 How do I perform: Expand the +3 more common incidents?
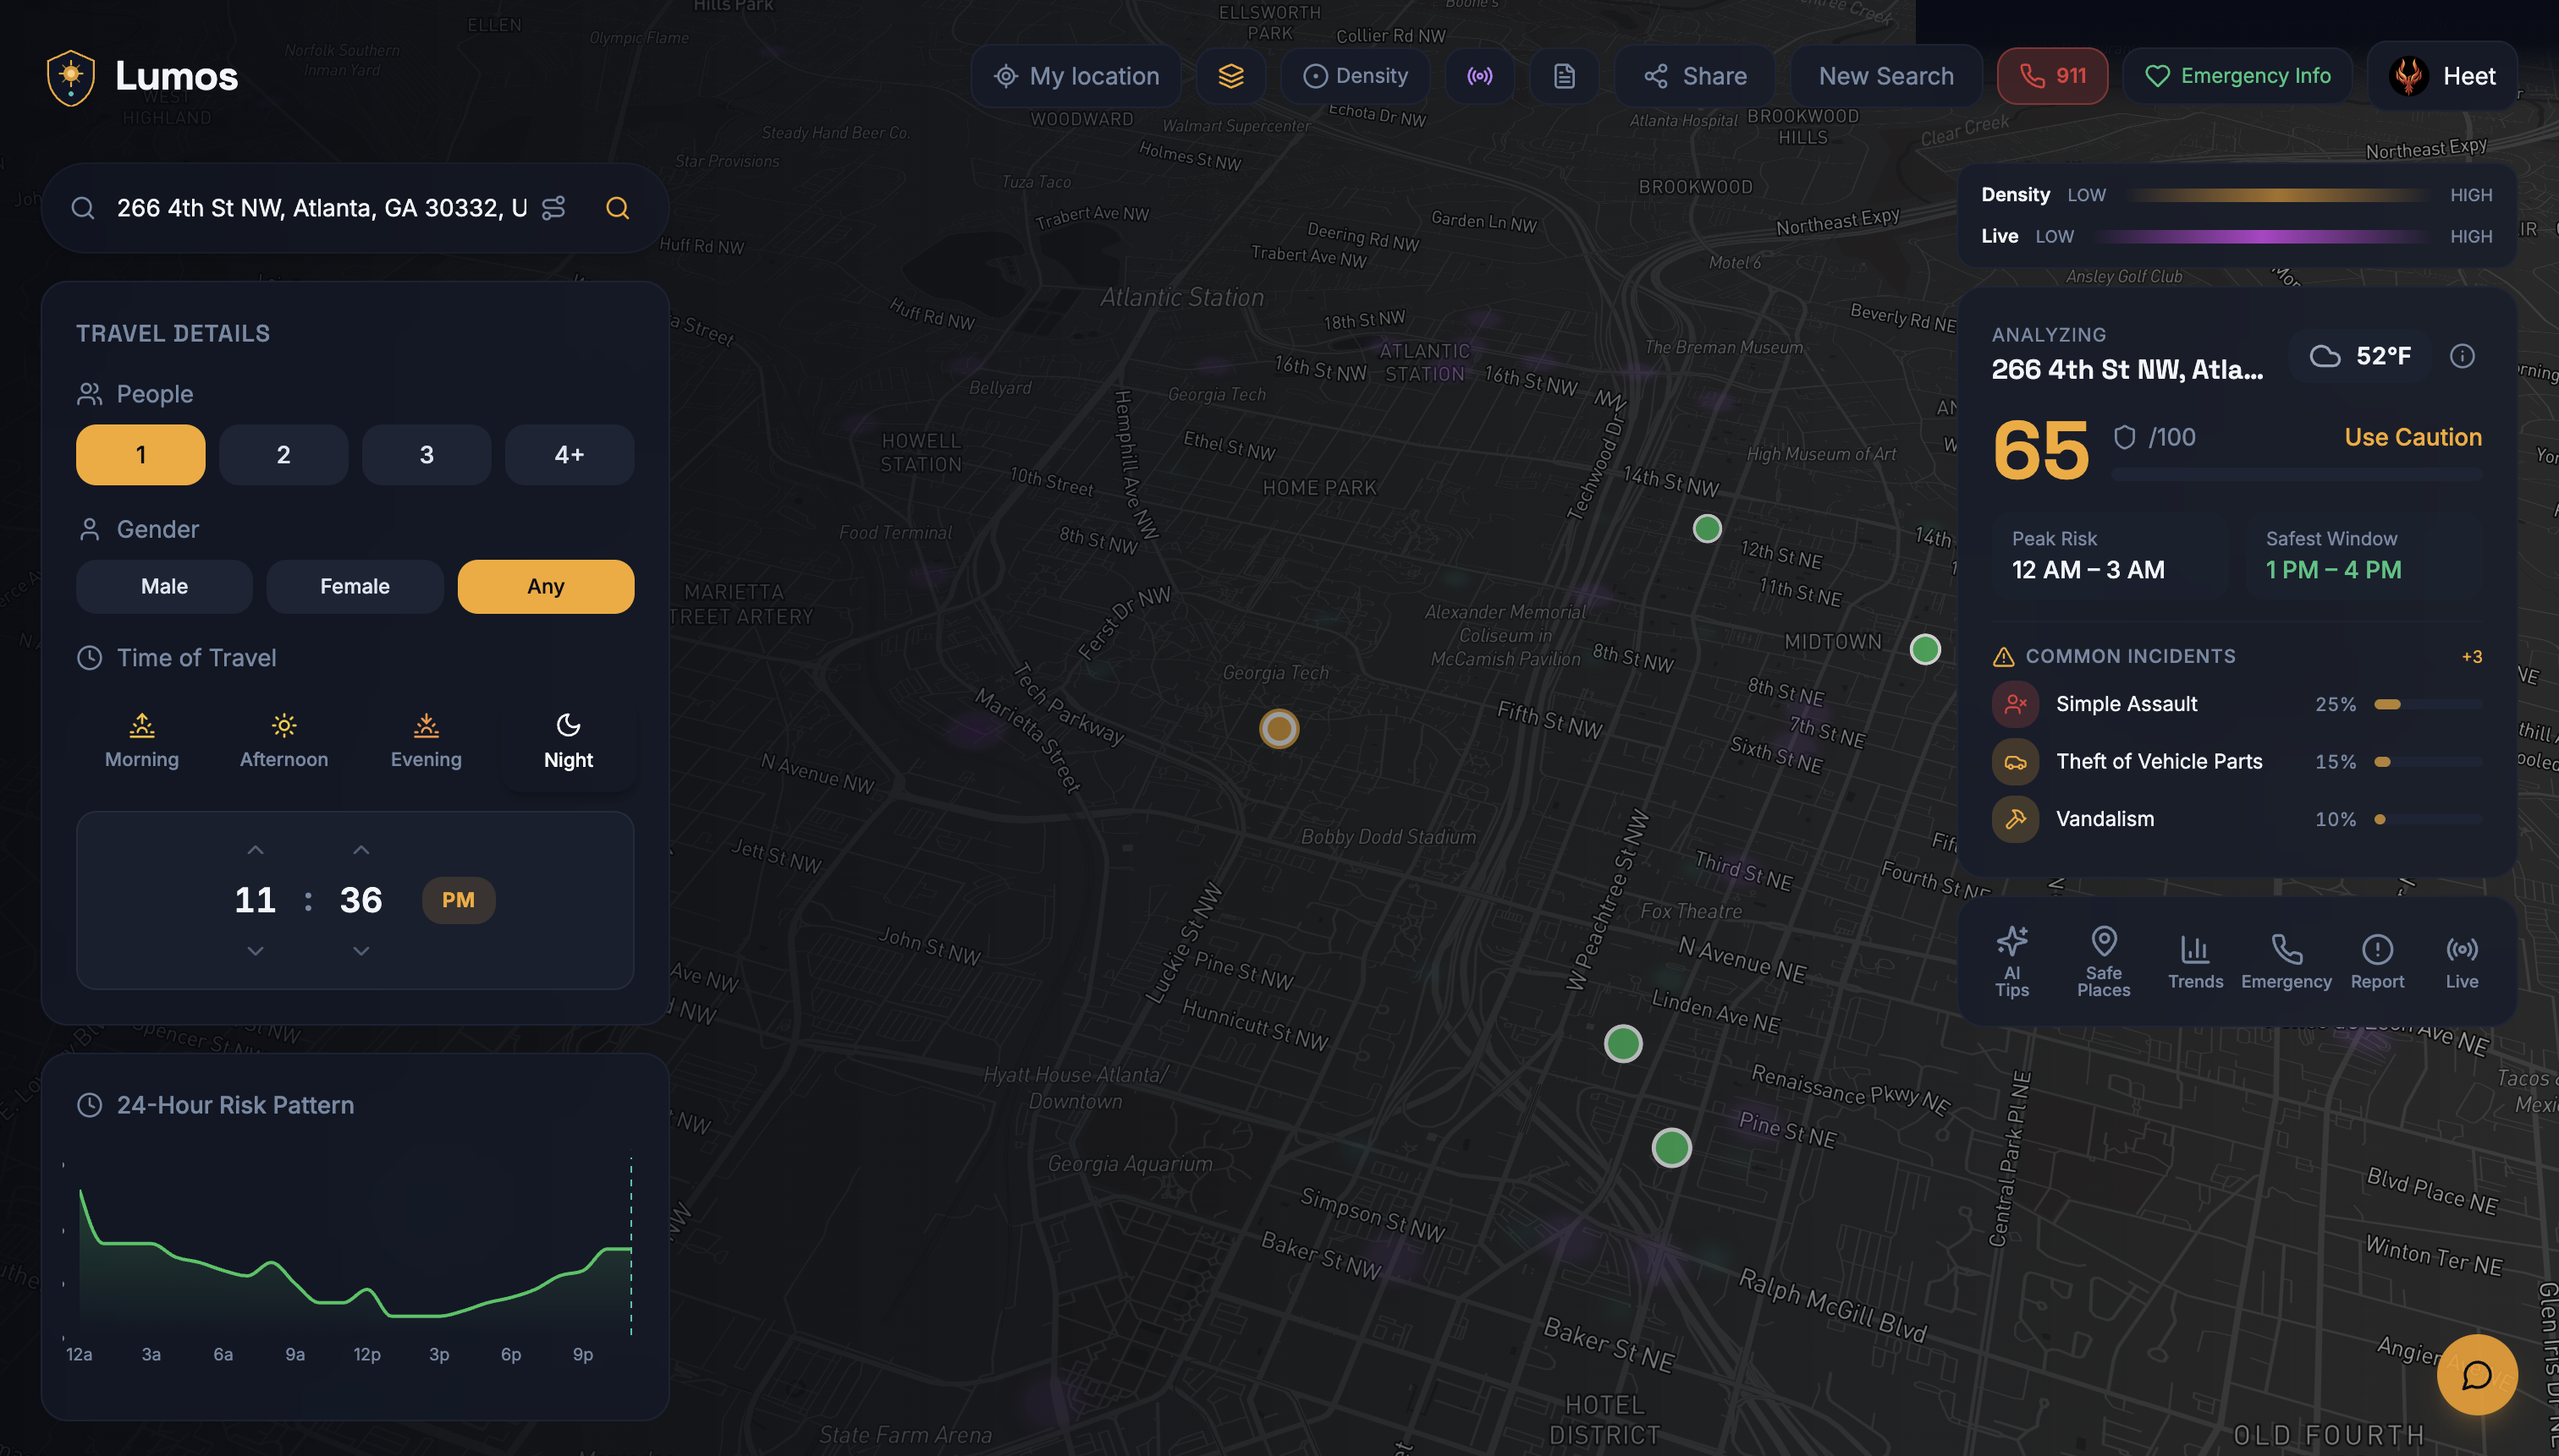pyautogui.click(x=2471, y=657)
